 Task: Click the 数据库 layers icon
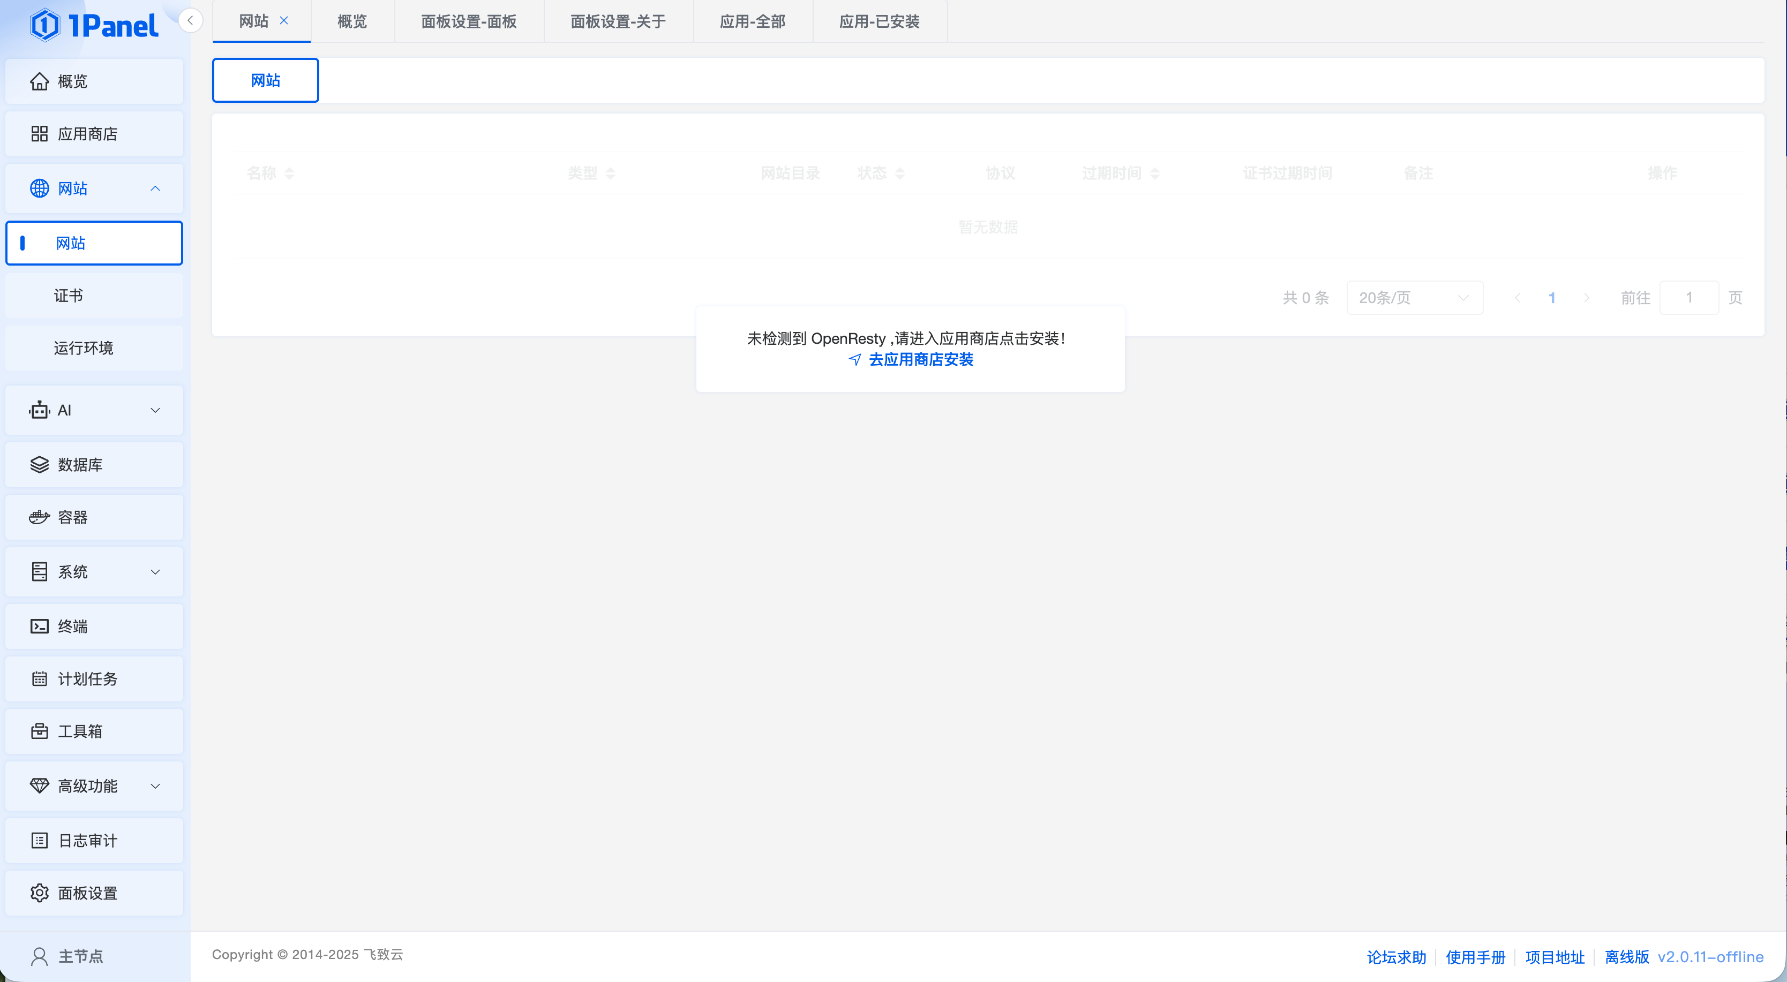click(40, 465)
